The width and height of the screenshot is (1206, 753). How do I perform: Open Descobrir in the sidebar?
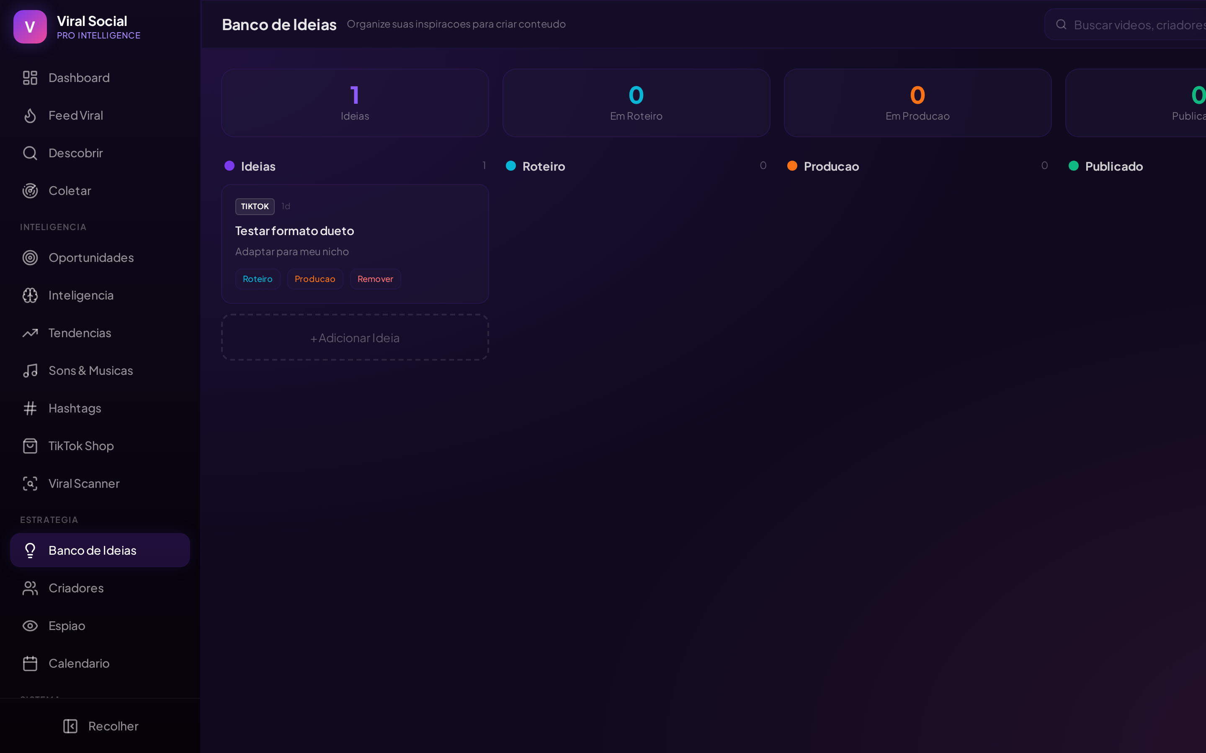[100, 153]
